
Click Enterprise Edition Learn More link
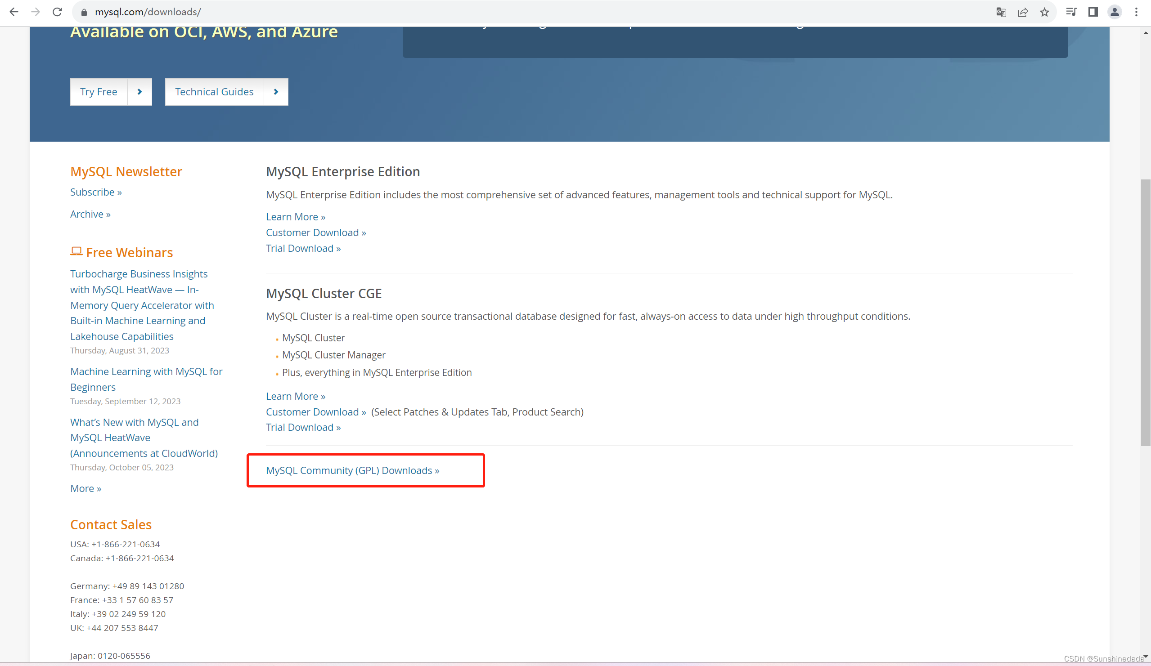296,217
